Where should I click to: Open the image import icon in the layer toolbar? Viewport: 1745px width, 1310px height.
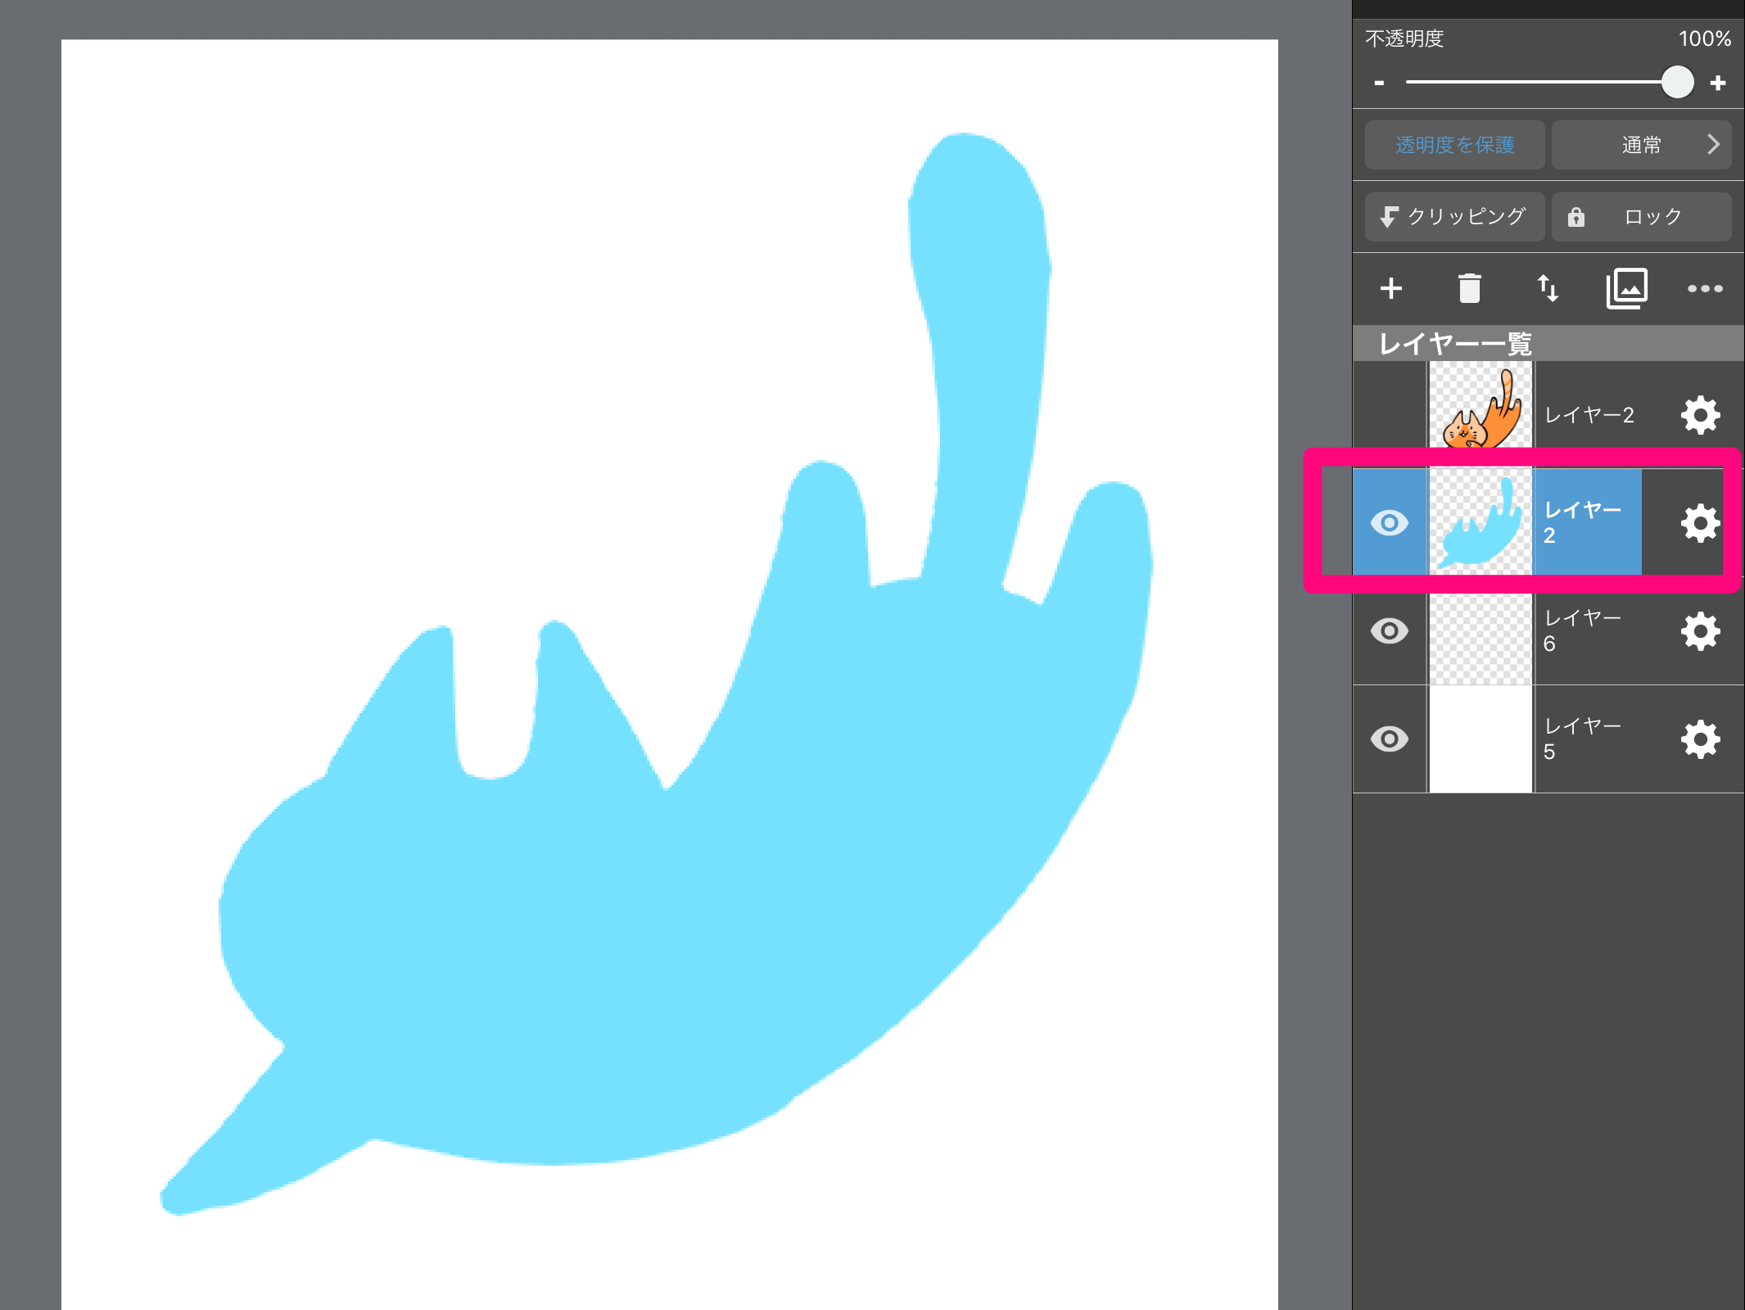(1626, 288)
